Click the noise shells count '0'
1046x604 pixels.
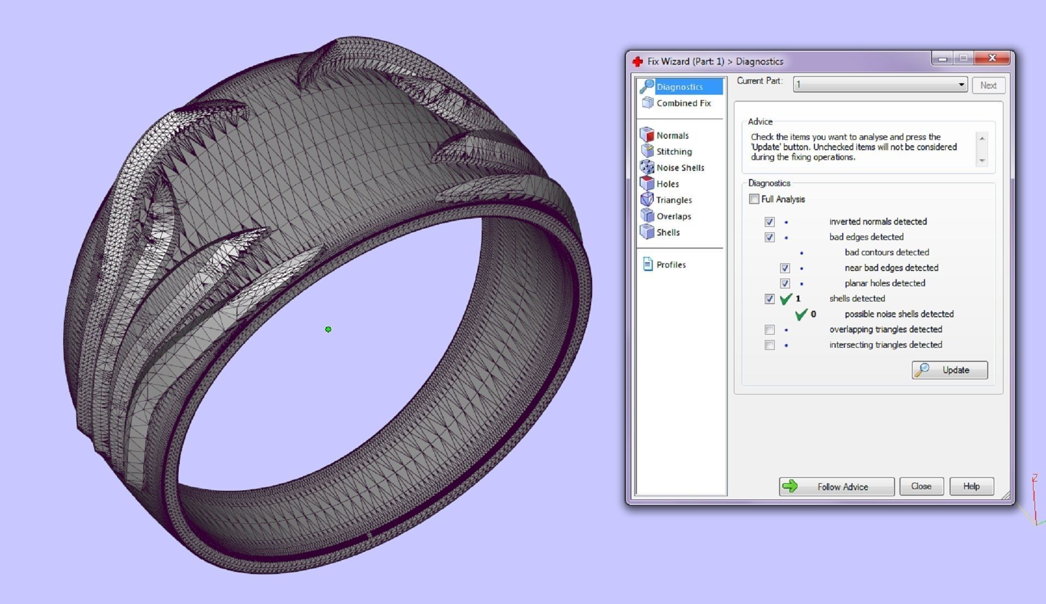click(x=813, y=314)
